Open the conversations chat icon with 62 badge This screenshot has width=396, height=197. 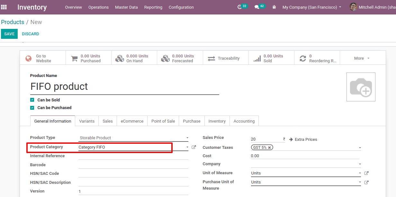[257, 7]
